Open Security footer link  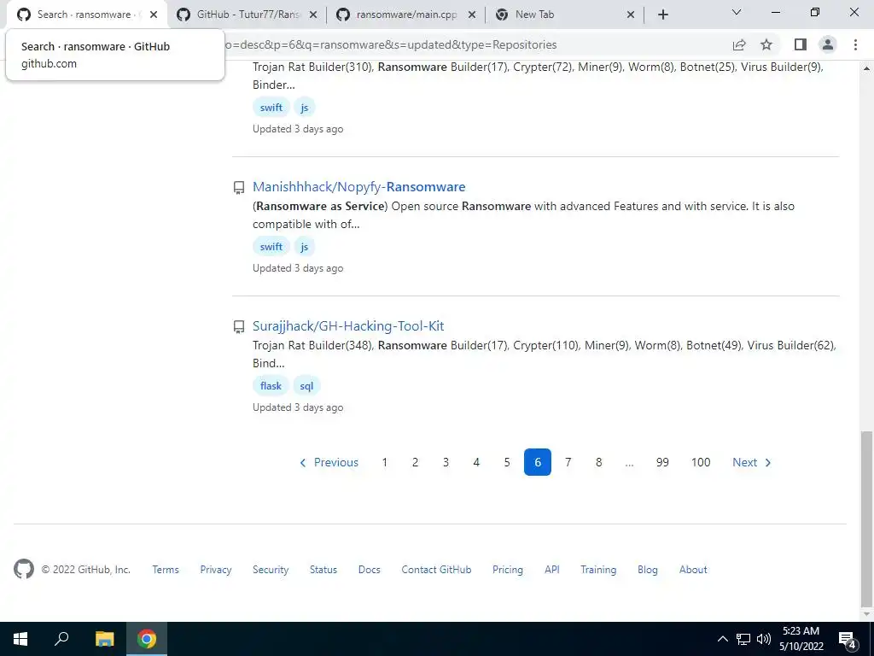click(x=271, y=570)
